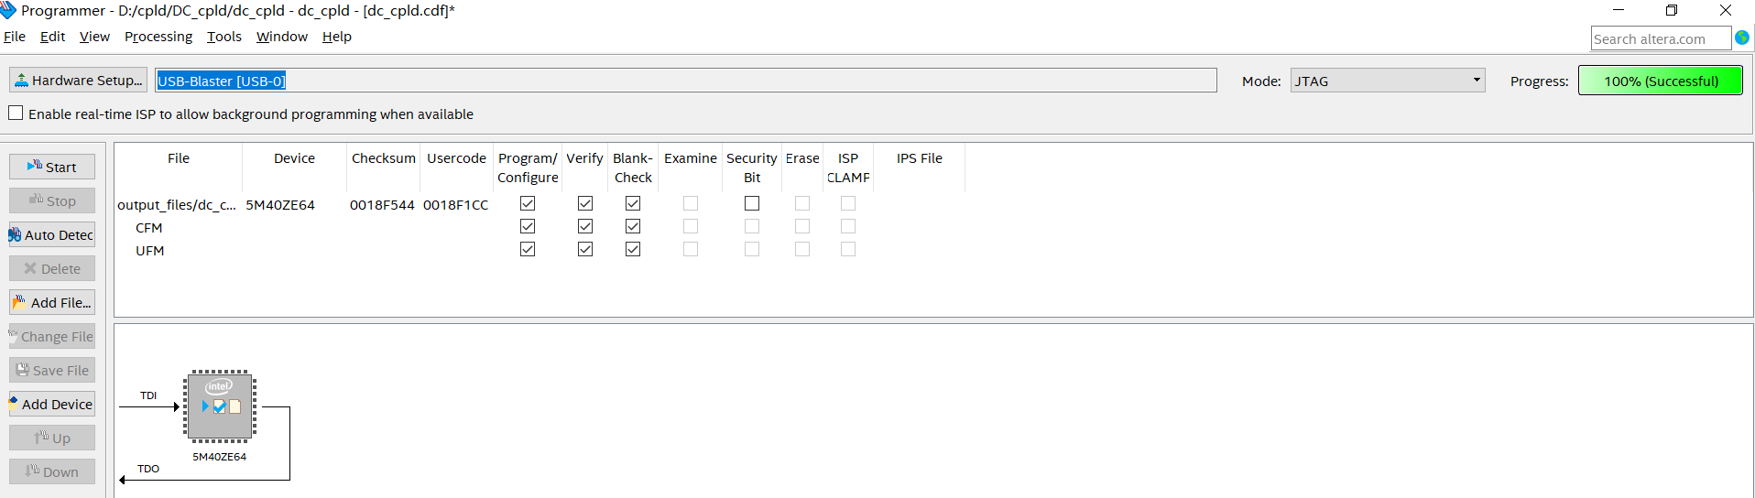The image size is (1755, 498).
Task: Open the Help menu
Action: coord(337,37)
